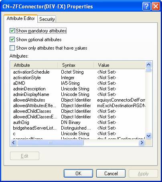Uncheck Show optional attributes
The height and width of the screenshot is (182, 162).
(x=12, y=40)
